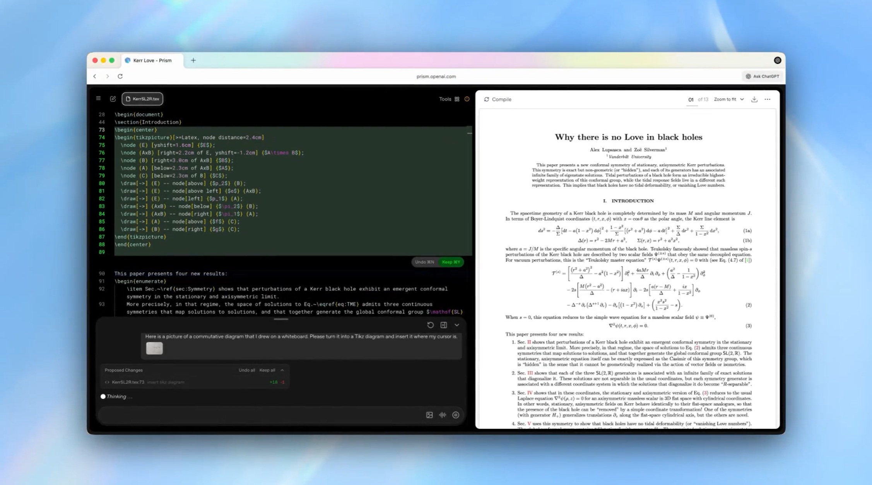This screenshot has height=485, width=872.
Task: Open the Tools grid icon
Action: pos(457,99)
